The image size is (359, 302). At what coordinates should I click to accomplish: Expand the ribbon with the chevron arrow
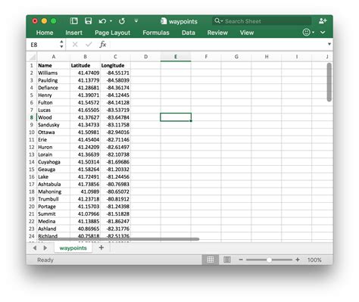[323, 33]
